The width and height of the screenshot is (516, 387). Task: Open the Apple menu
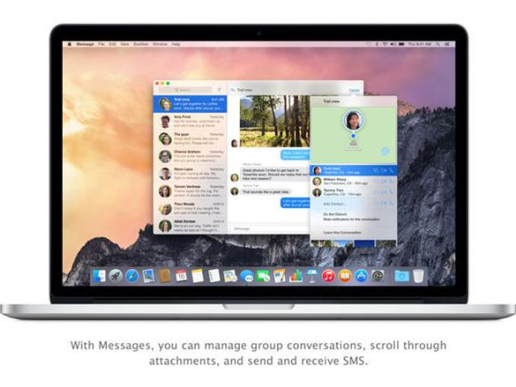70,44
